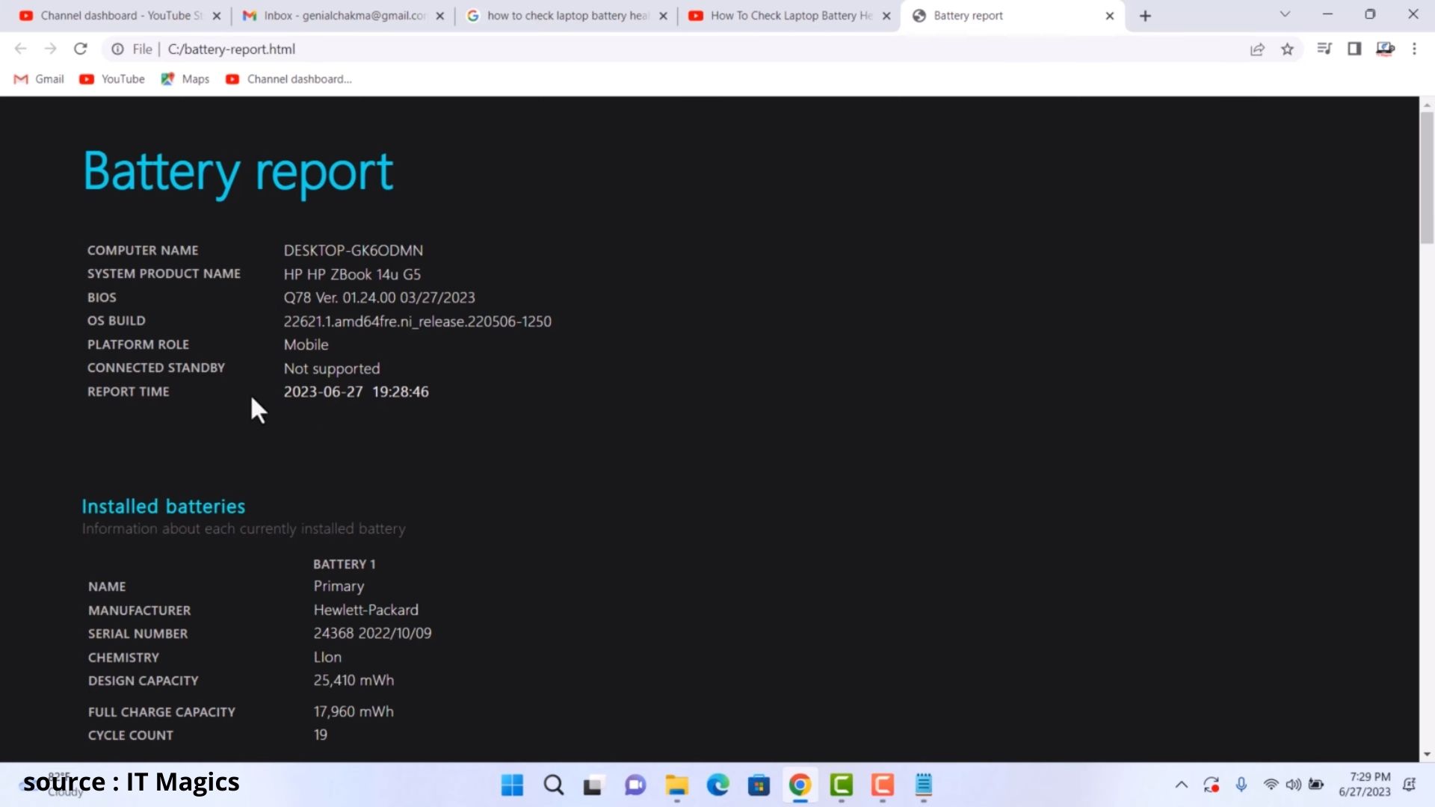Viewport: 1435px width, 807px height.
Task: Open the Chat icon in the taskbar
Action: pyautogui.click(x=635, y=785)
